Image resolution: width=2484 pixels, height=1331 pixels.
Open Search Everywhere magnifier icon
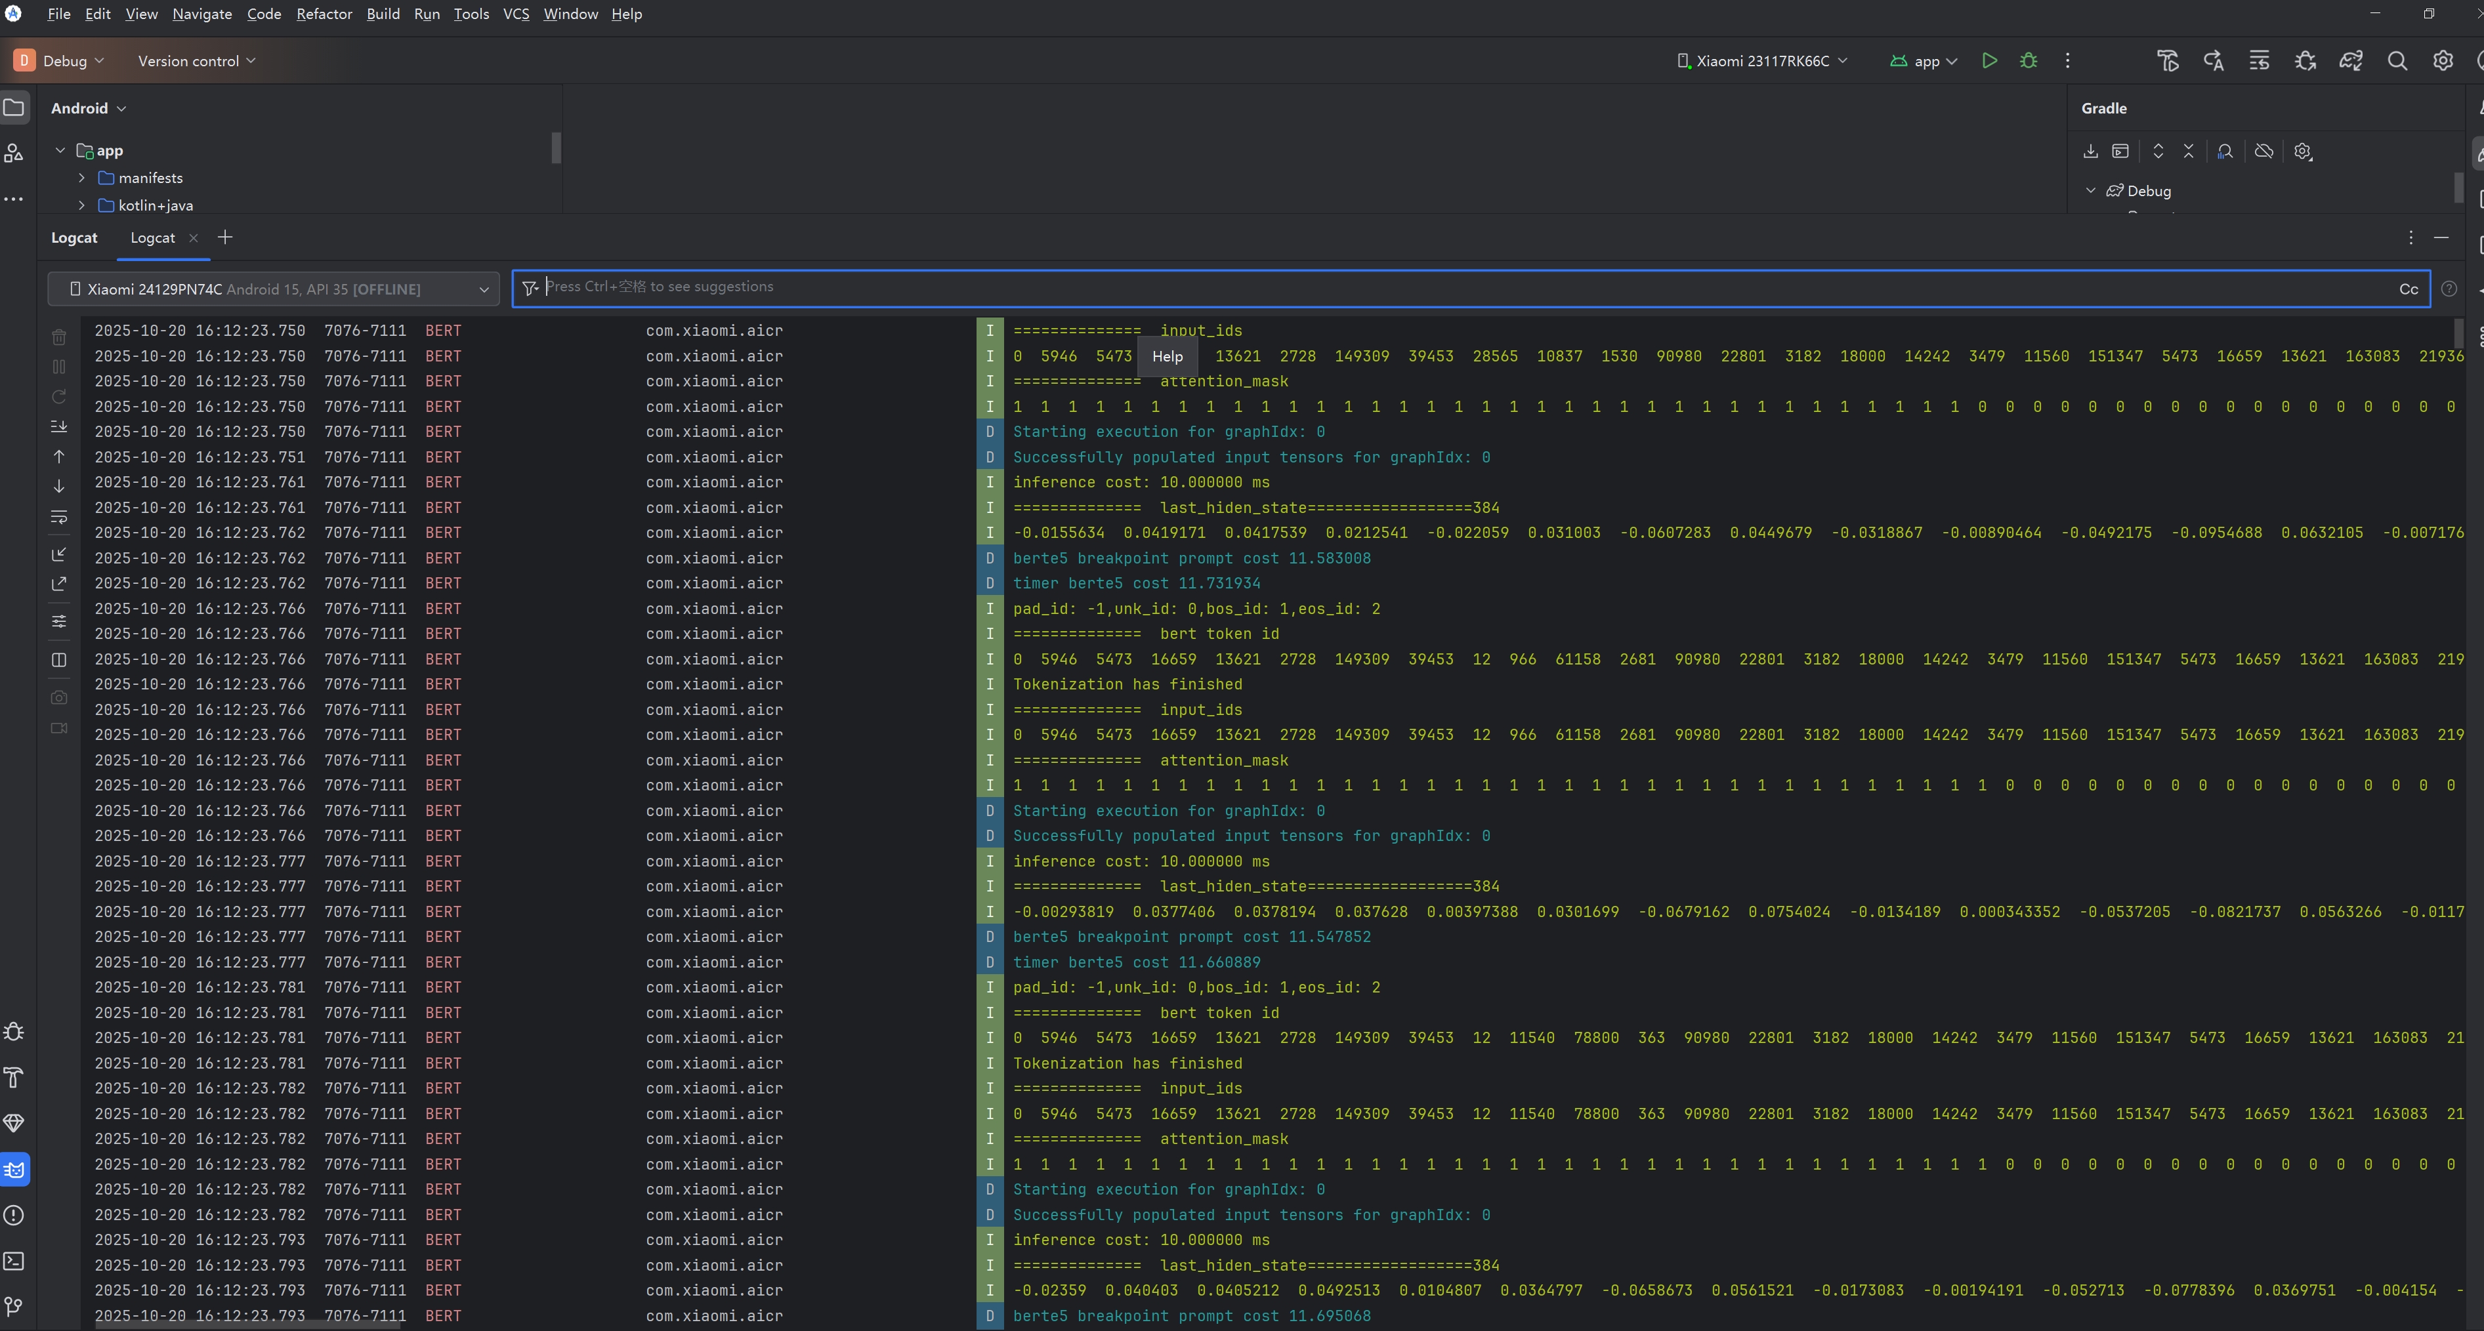tap(2396, 61)
